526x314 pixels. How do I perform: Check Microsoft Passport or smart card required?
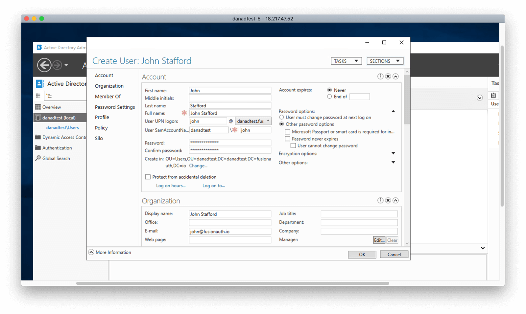click(x=288, y=132)
